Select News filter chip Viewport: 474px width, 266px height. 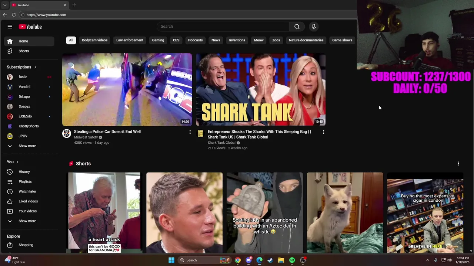point(216,40)
